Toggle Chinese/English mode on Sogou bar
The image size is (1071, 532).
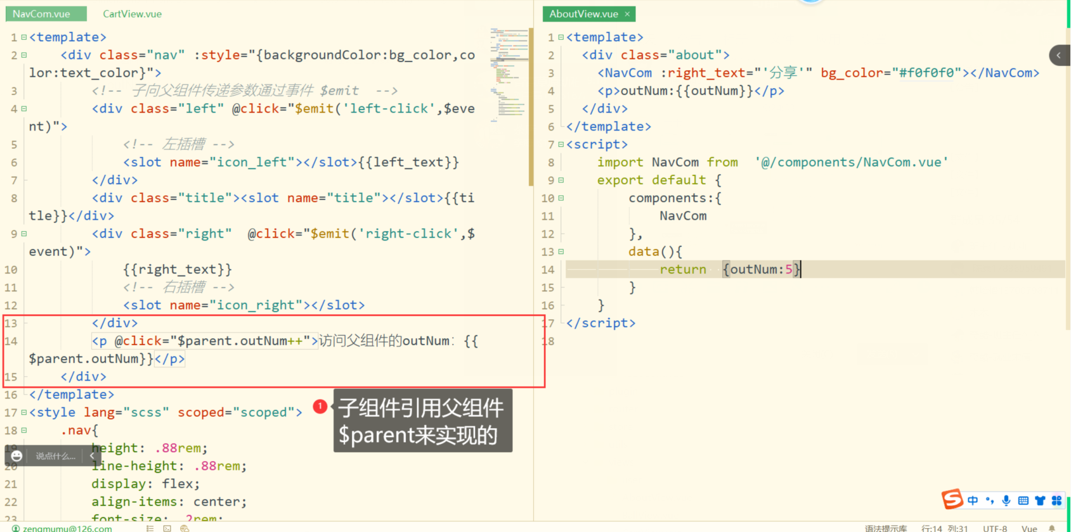coord(973,500)
